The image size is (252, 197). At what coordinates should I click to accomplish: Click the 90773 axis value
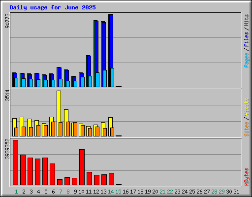[7, 21]
